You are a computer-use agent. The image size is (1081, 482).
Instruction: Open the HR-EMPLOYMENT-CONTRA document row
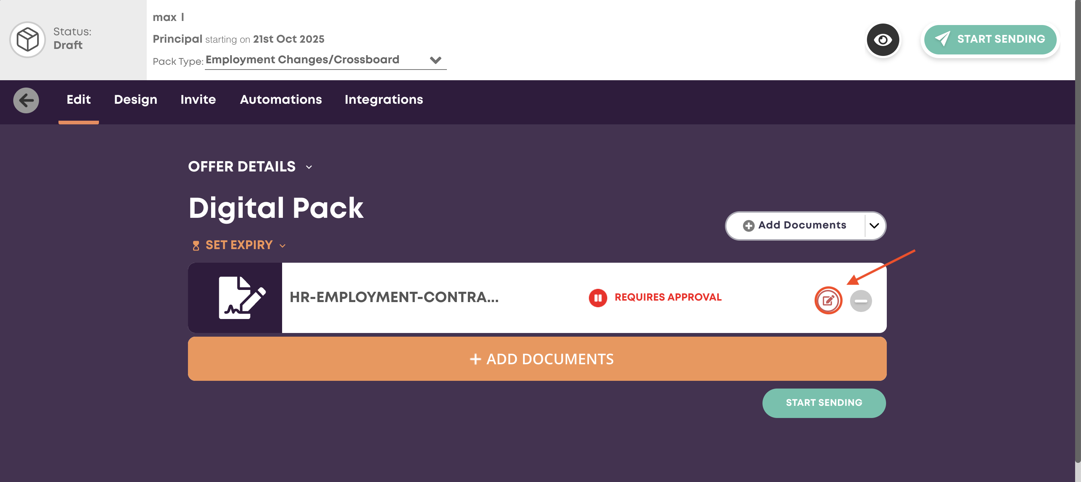point(394,297)
